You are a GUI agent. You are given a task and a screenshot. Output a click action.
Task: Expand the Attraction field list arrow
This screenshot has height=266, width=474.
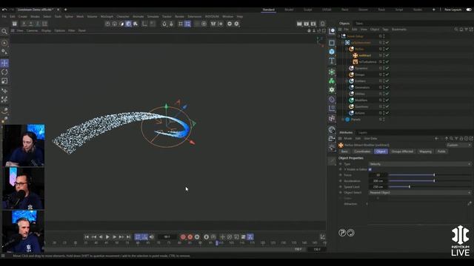(x=367, y=204)
